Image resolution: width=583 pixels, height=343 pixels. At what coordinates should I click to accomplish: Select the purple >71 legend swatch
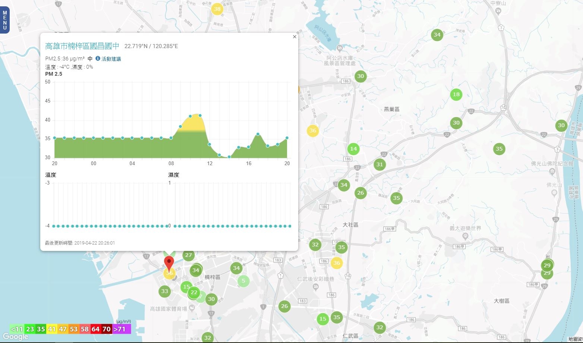pos(122,329)
